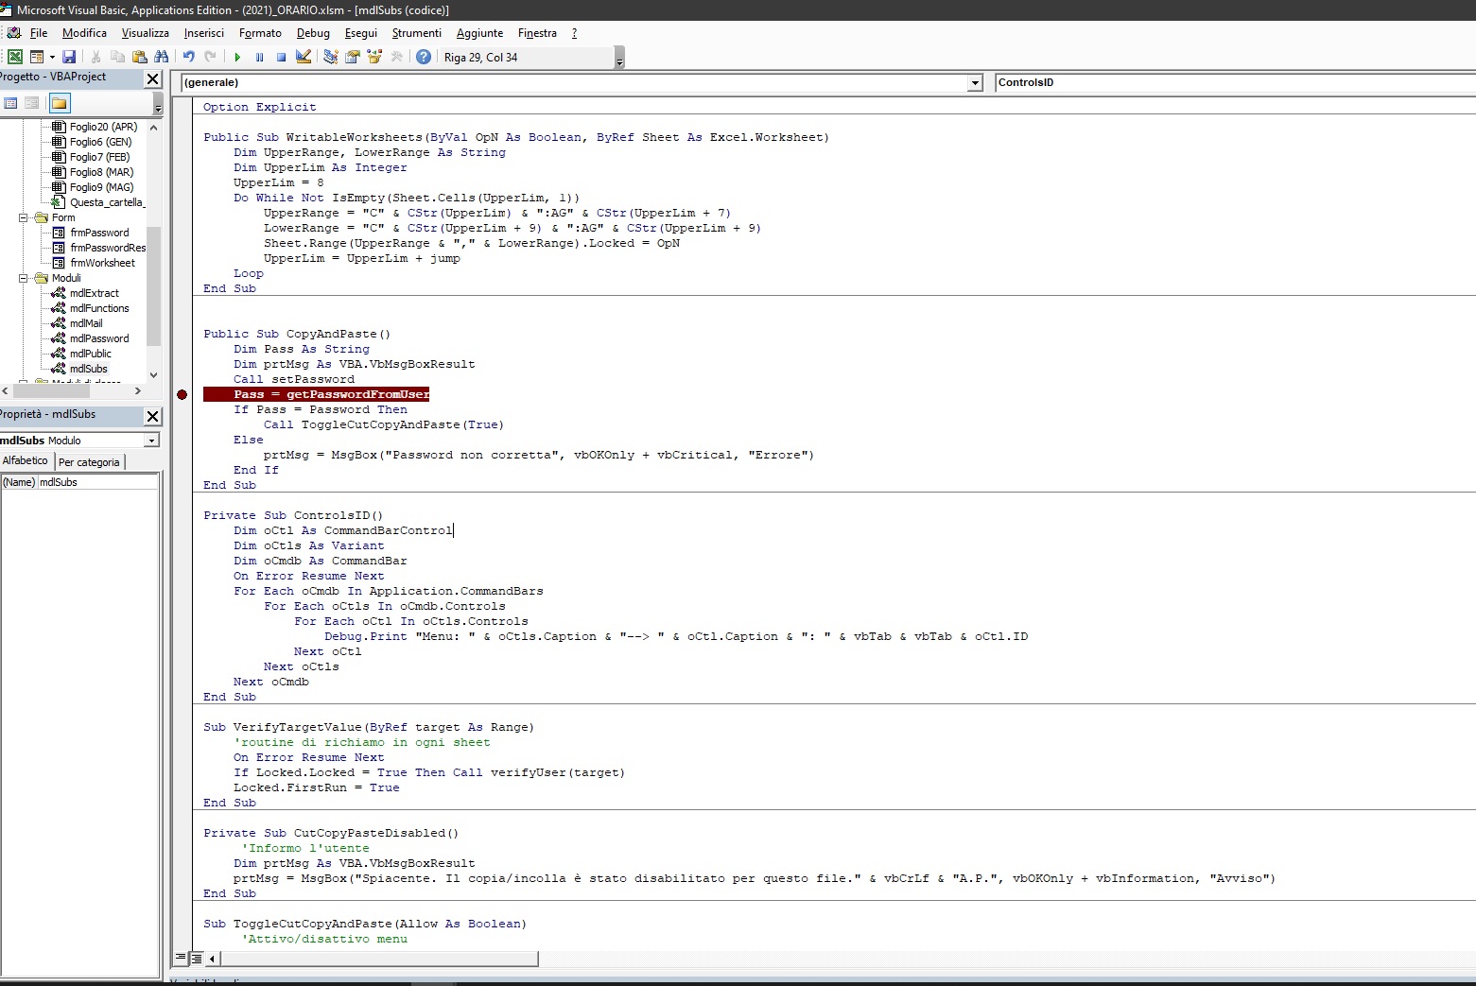Close the Progetto - VBAProject panel
The width and height of the screenshot is (1476, 986).
152,78
